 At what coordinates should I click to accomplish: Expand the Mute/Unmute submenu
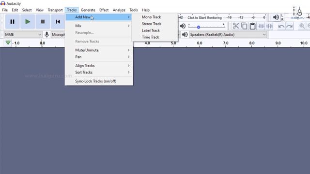(x=99, y=50)
